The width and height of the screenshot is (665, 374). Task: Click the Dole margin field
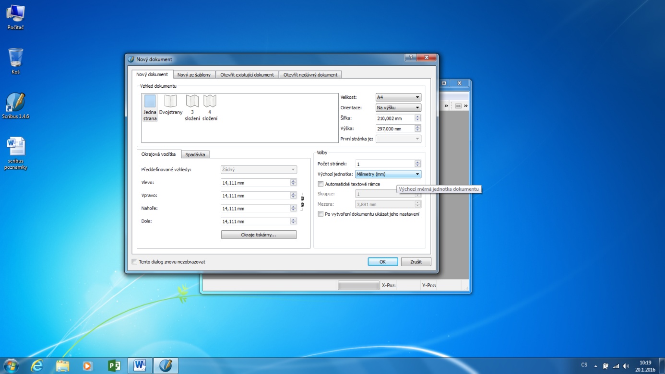255,222
